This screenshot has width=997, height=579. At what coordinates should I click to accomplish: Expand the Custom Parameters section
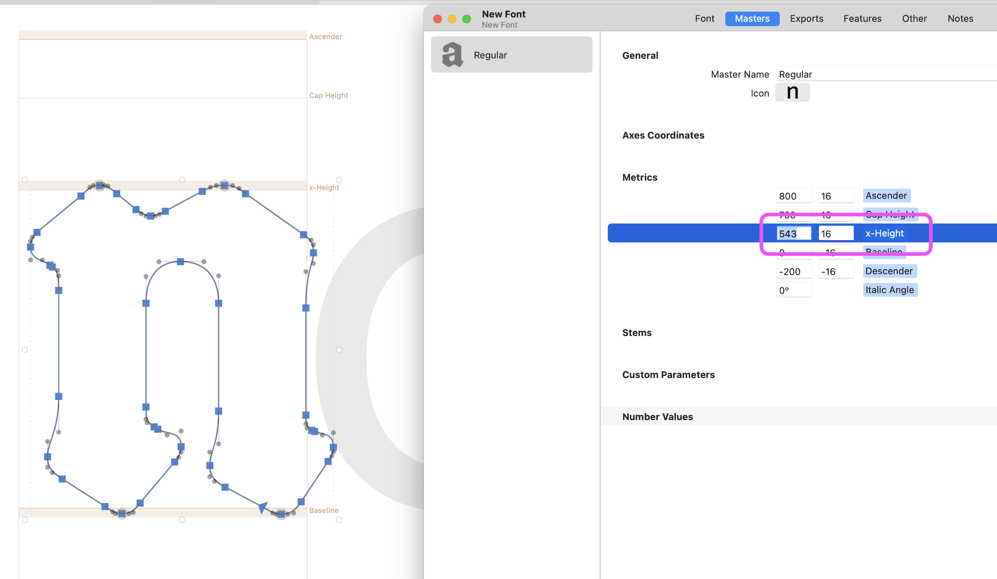[668, 374]
